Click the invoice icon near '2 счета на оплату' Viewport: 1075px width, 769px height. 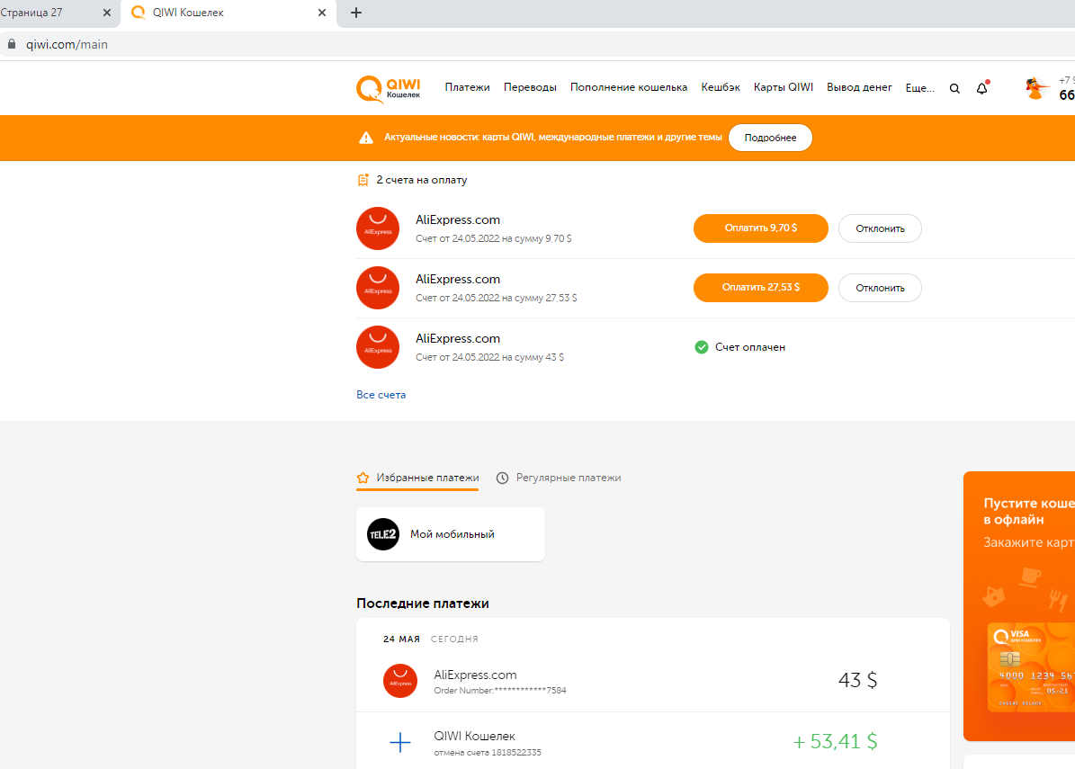point(363,180)
